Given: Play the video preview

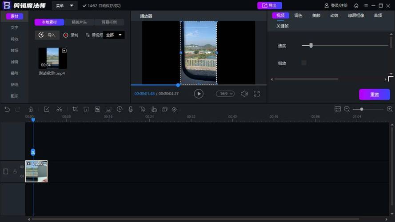Looking at the screenshot, I should click(199, 94).
